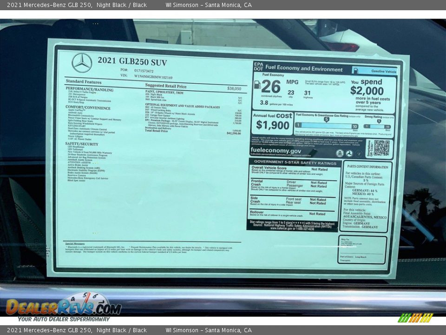Click the www.safercar.gov source line
This screenshot has height=335, width=446.
292,229
